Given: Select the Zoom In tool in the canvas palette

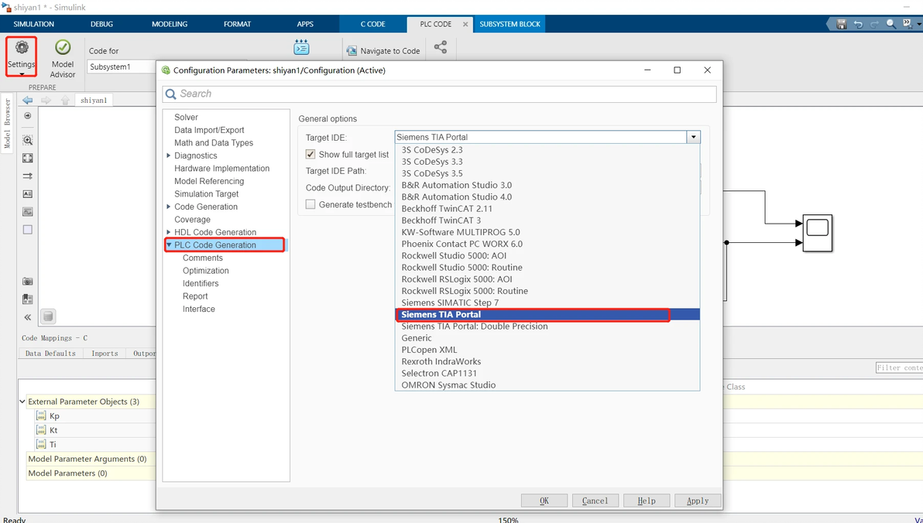Looking at the screenshot, I should [x=28, y=140].
